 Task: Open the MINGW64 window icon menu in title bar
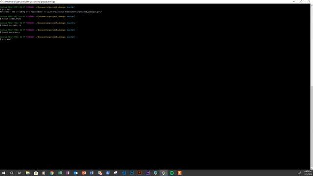pos(1,2)
